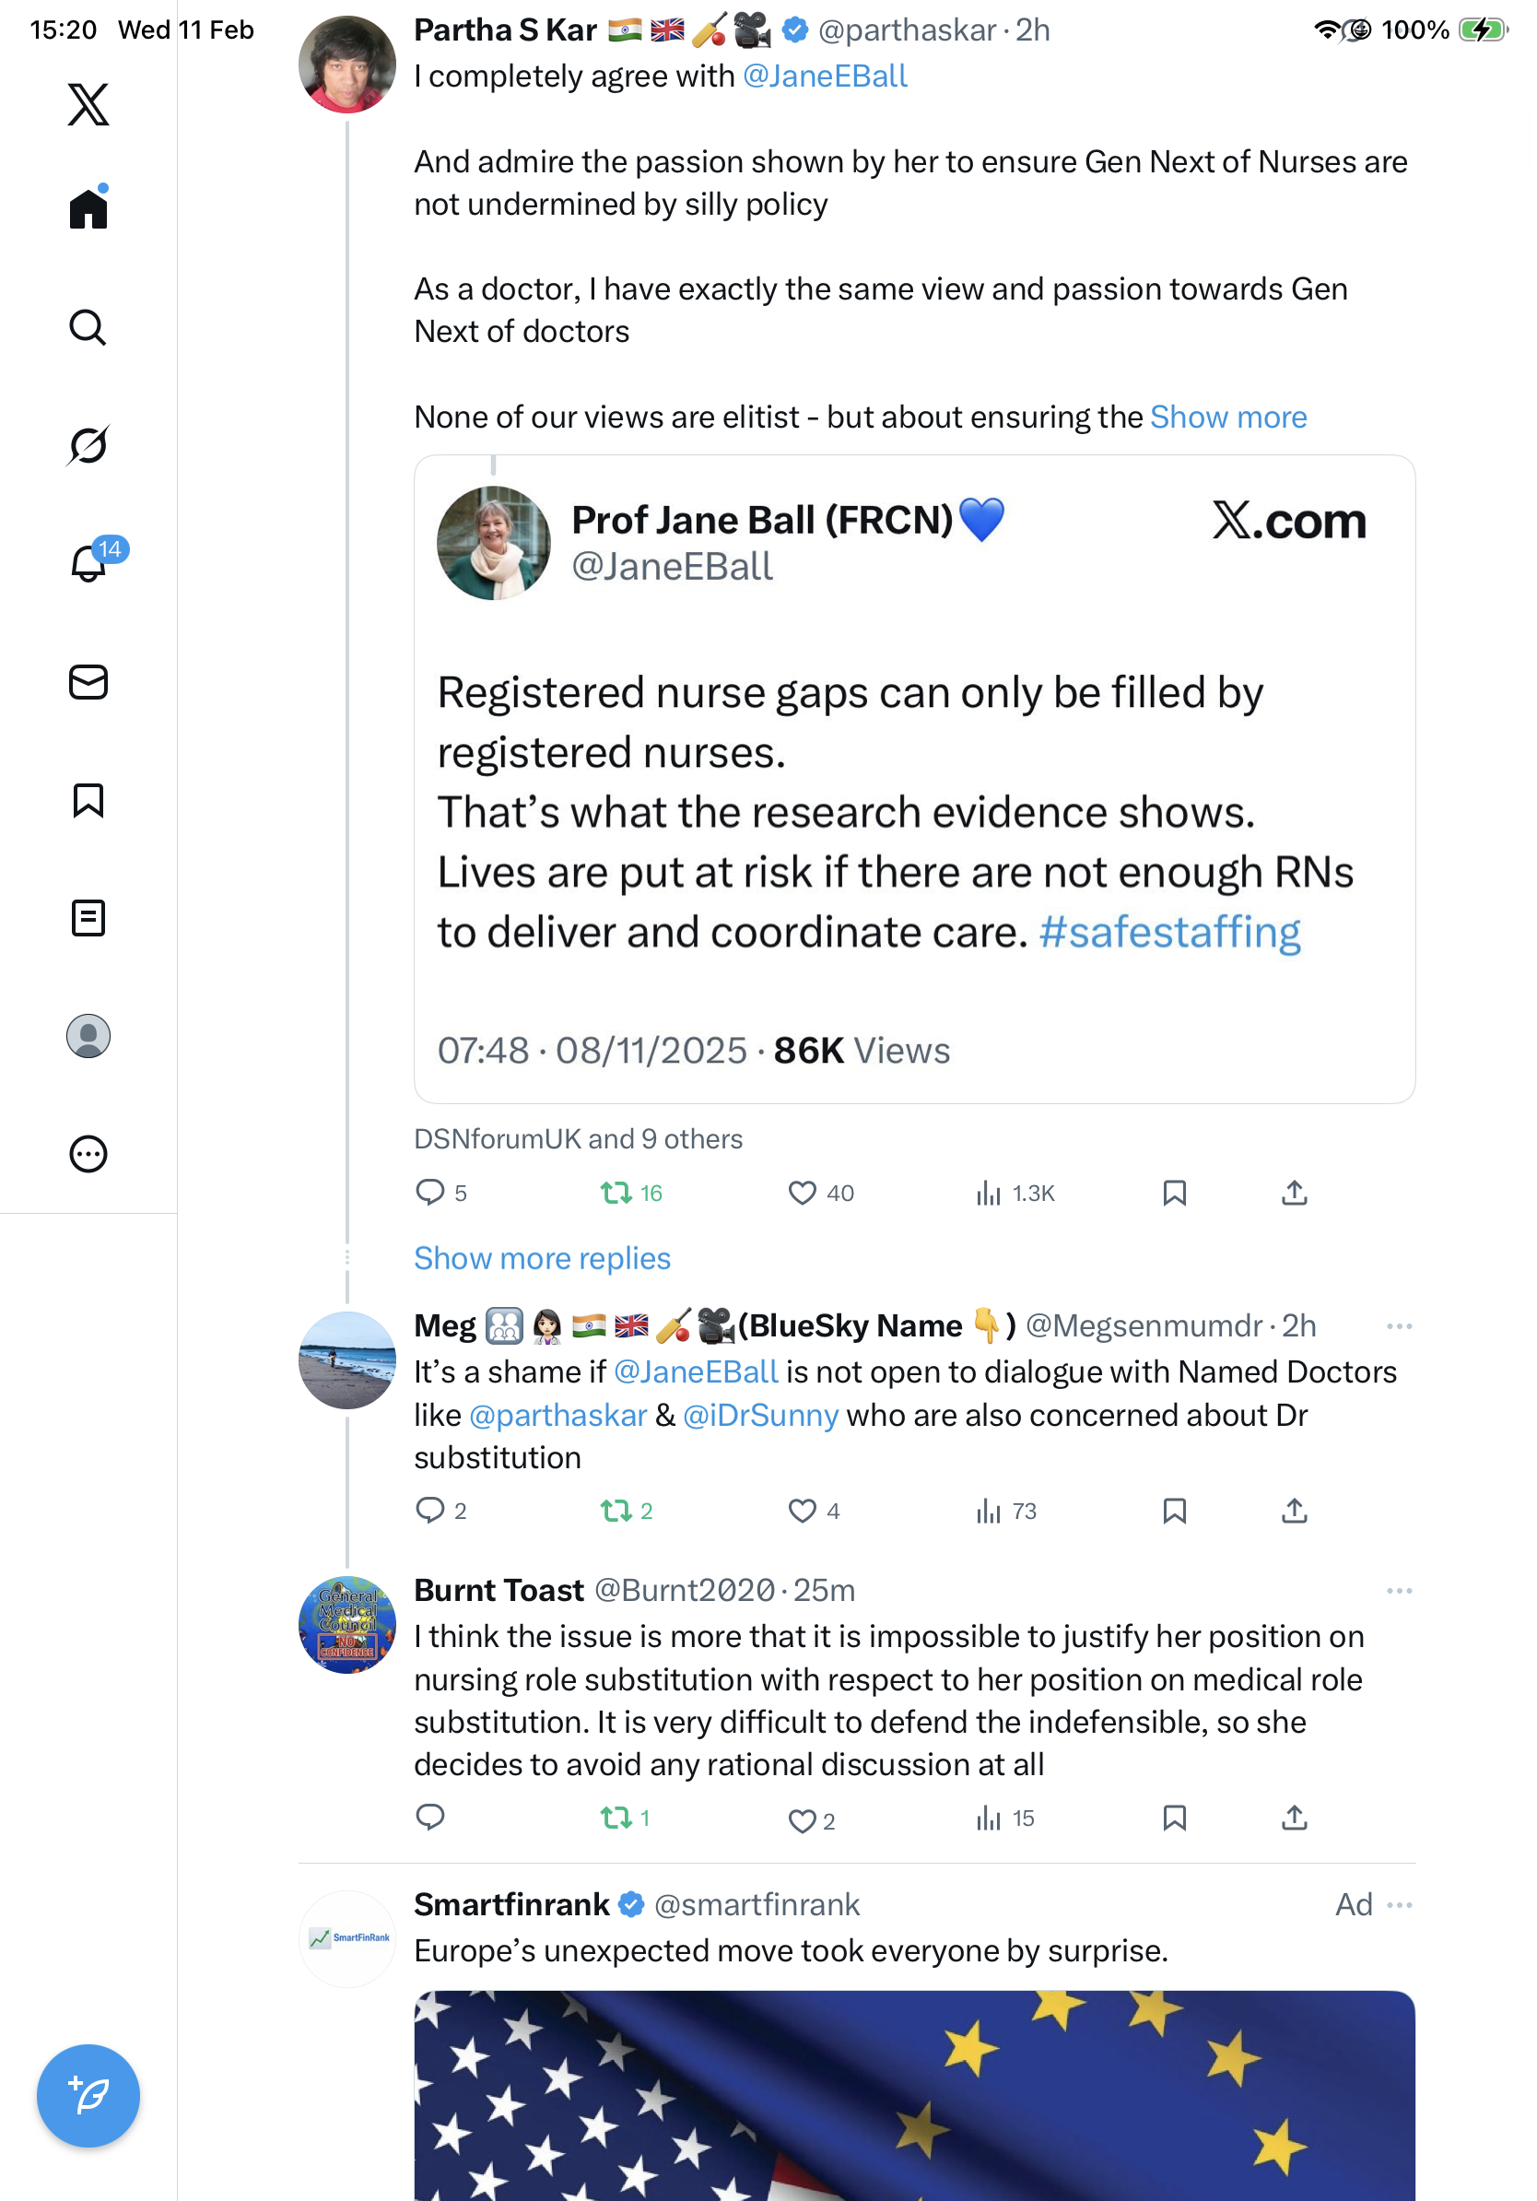
Task: Tap the Search magnifier icon
Action: point(88,327)
